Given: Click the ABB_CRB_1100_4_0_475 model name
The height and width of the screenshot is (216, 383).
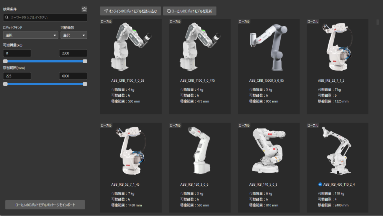Looking at the screenshot, I should pos(198,81).
